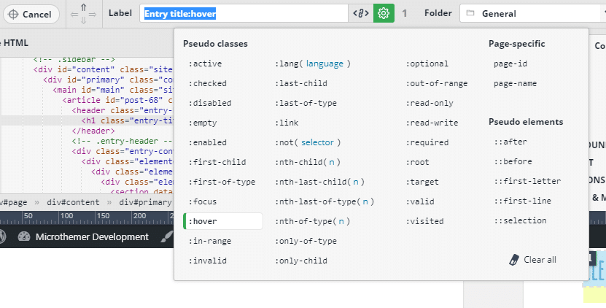The image size is (606, 308).
Task: Toggle the :first-of-type pseudo class
Action: point(222,182)
